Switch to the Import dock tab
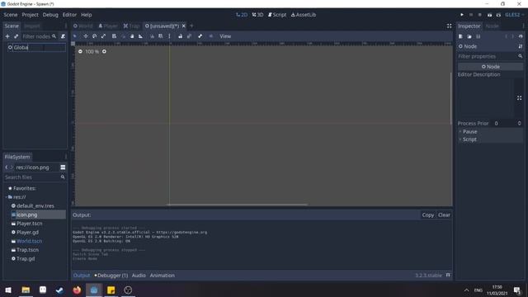Viewport: 528px width, 297px height. click(32, 26)
